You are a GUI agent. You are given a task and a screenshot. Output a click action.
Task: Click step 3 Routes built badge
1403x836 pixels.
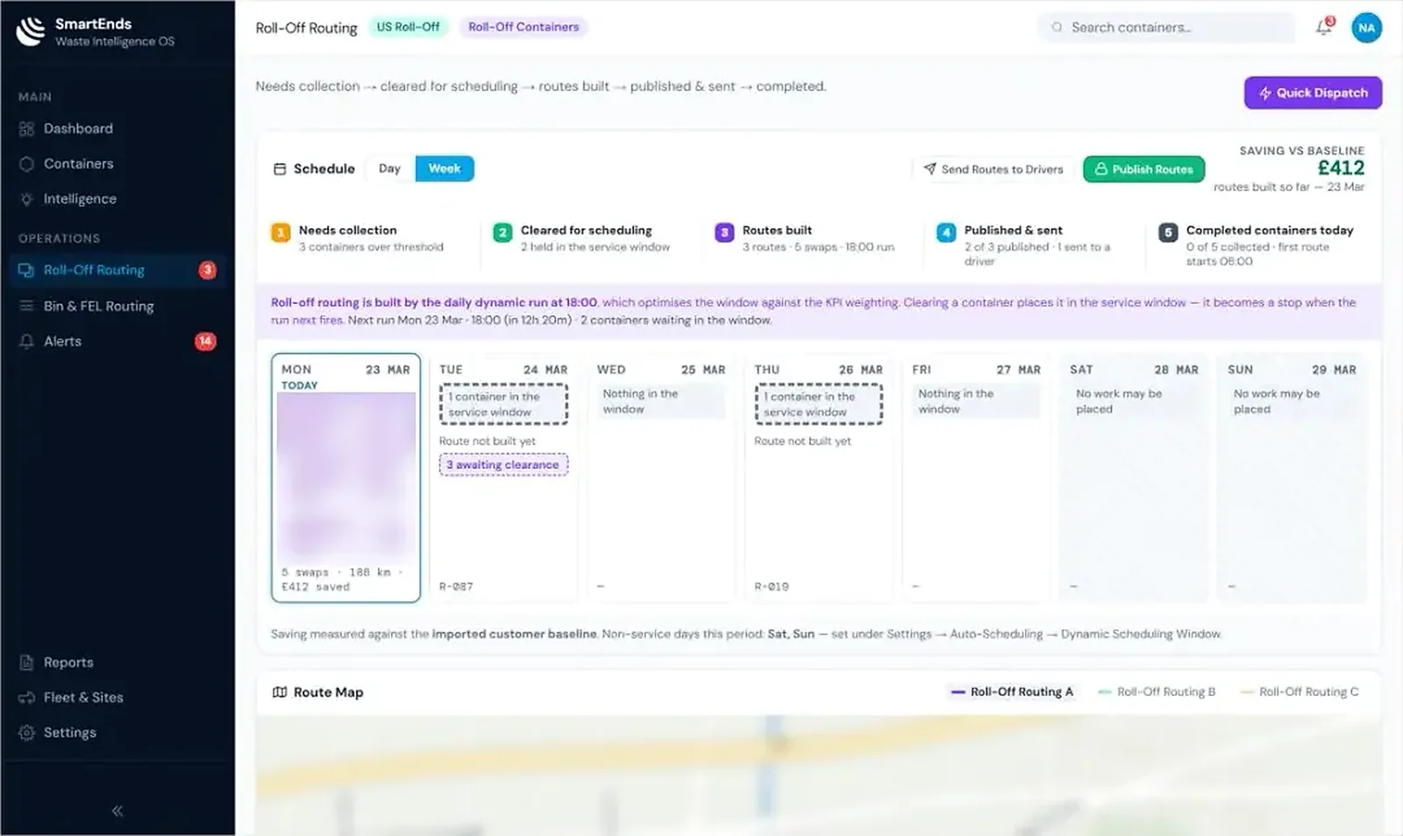(x=724, y=232)
